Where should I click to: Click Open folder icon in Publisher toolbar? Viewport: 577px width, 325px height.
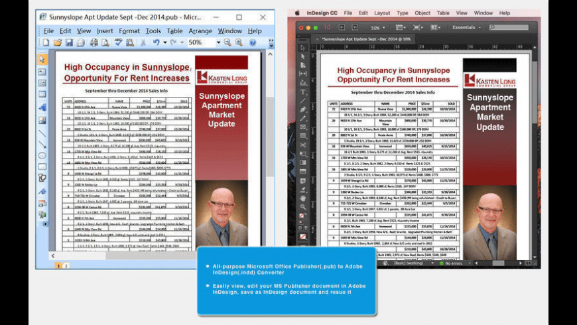coord(58,42)
